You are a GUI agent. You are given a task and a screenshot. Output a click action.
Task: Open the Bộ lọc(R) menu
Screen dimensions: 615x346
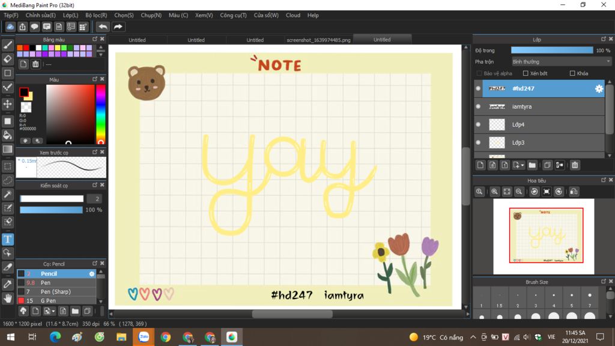click(96, 15)
